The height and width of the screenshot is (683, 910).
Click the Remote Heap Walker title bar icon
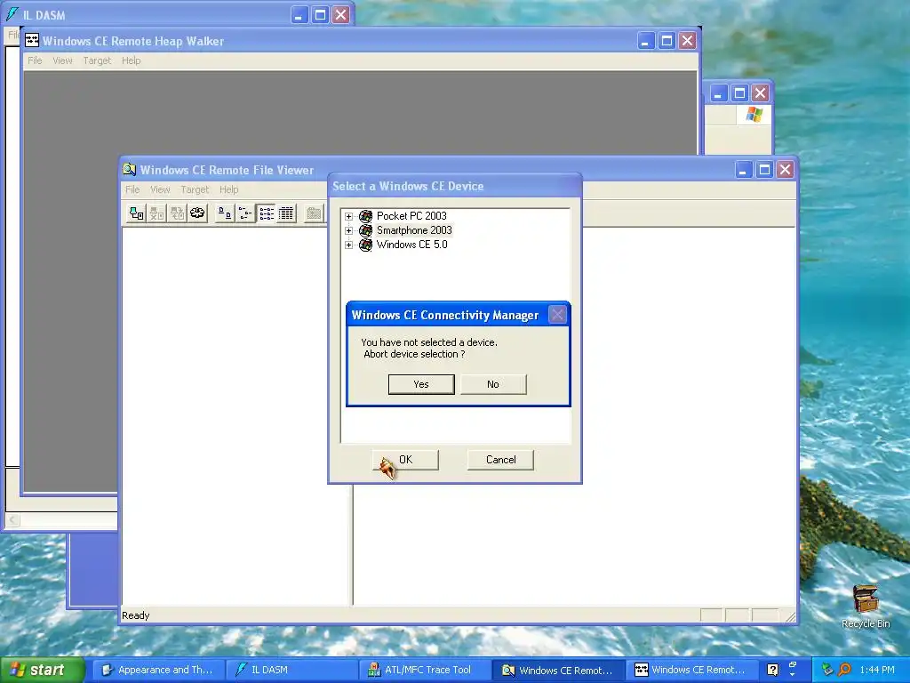click(32, 41)
